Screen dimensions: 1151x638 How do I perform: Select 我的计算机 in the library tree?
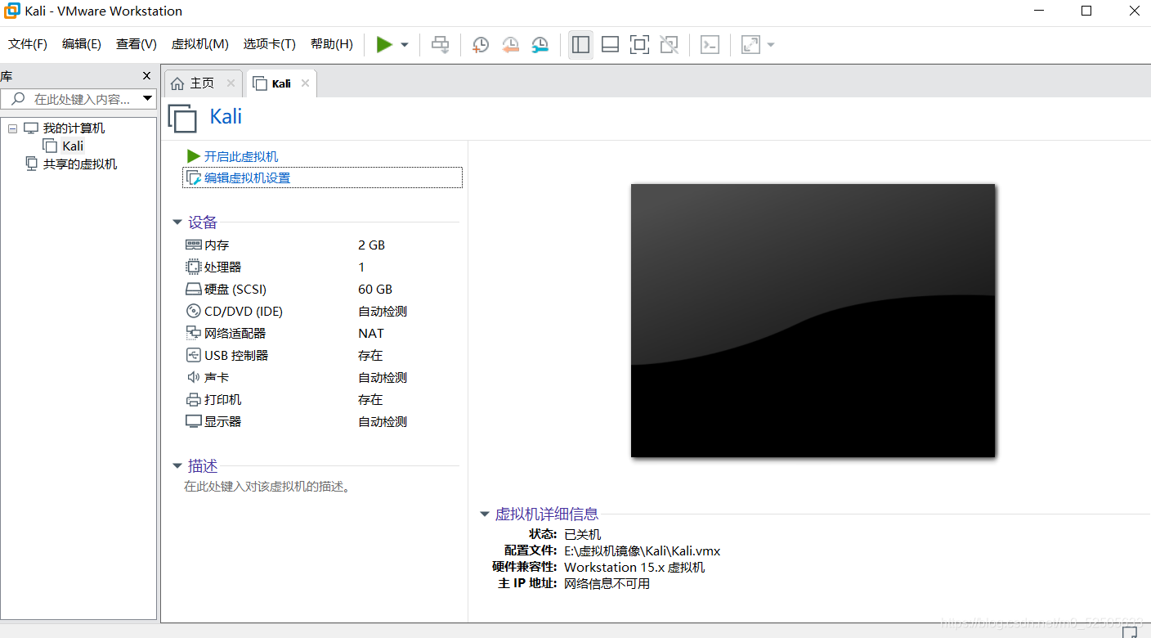pyautogui.click(x=74, y=128)
